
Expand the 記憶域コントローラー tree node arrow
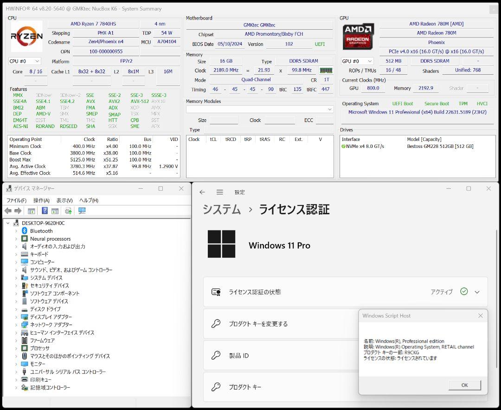tap(16, 387)
